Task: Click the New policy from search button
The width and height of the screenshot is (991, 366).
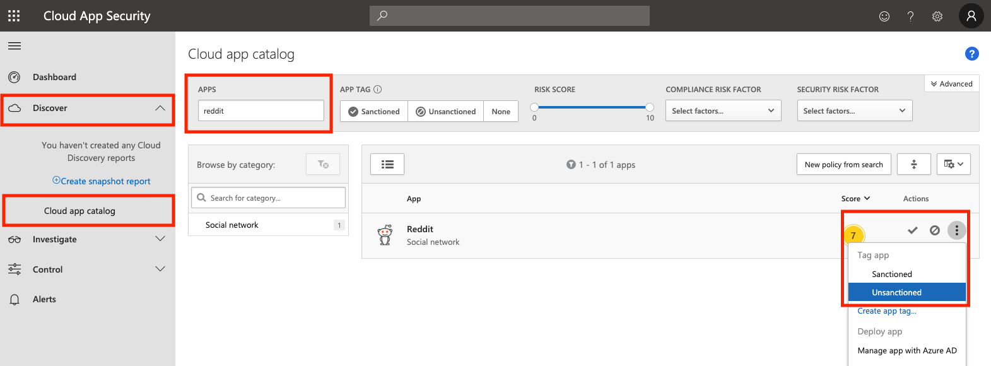Action: pyautogui.click(x=843, y=165)
